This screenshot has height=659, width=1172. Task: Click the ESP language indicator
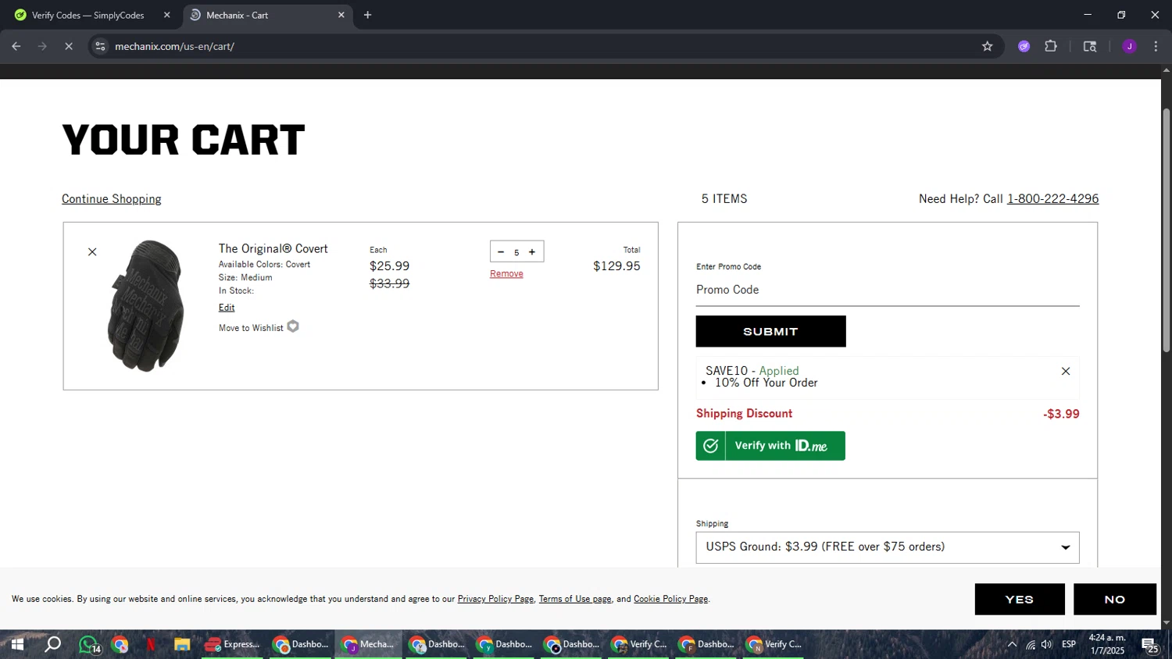click(1069, 644)
